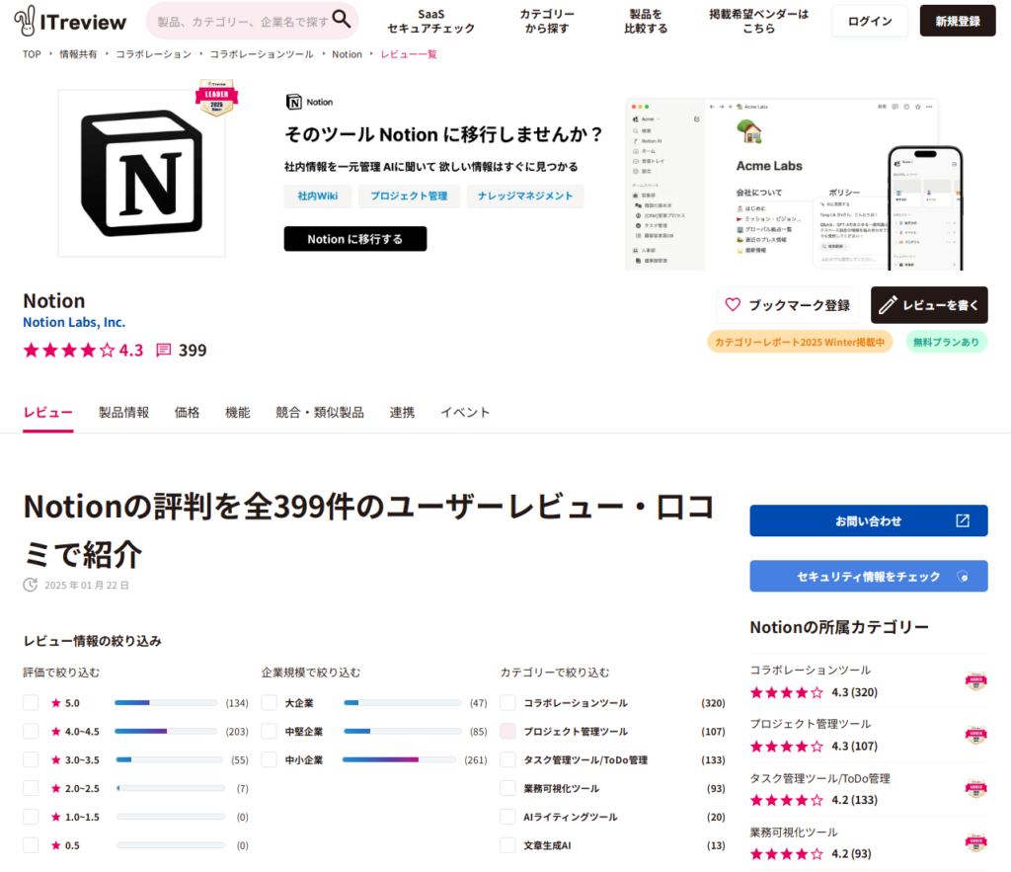Click the star rating icons next to 4.3
Screen dimensions: 1011x872
(x=69, y=351)
